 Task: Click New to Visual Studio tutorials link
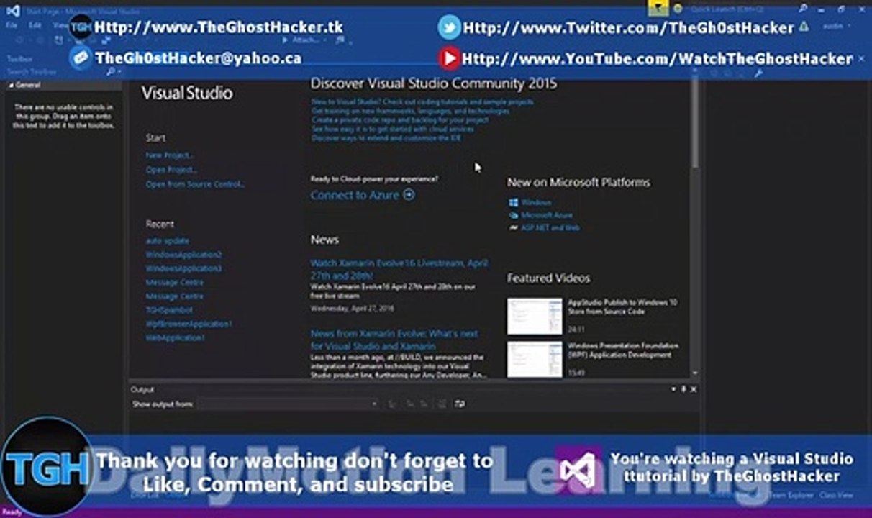point(422,102)
